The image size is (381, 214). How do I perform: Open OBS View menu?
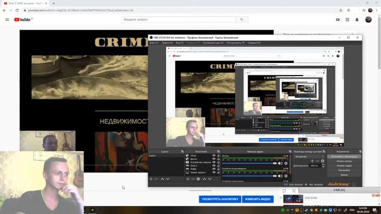[x=180, y=43]
